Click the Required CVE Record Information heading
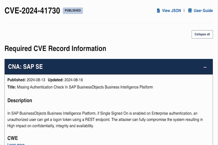Screen dimensions: 218x145 pyautogui.click(x=55, y=49)
